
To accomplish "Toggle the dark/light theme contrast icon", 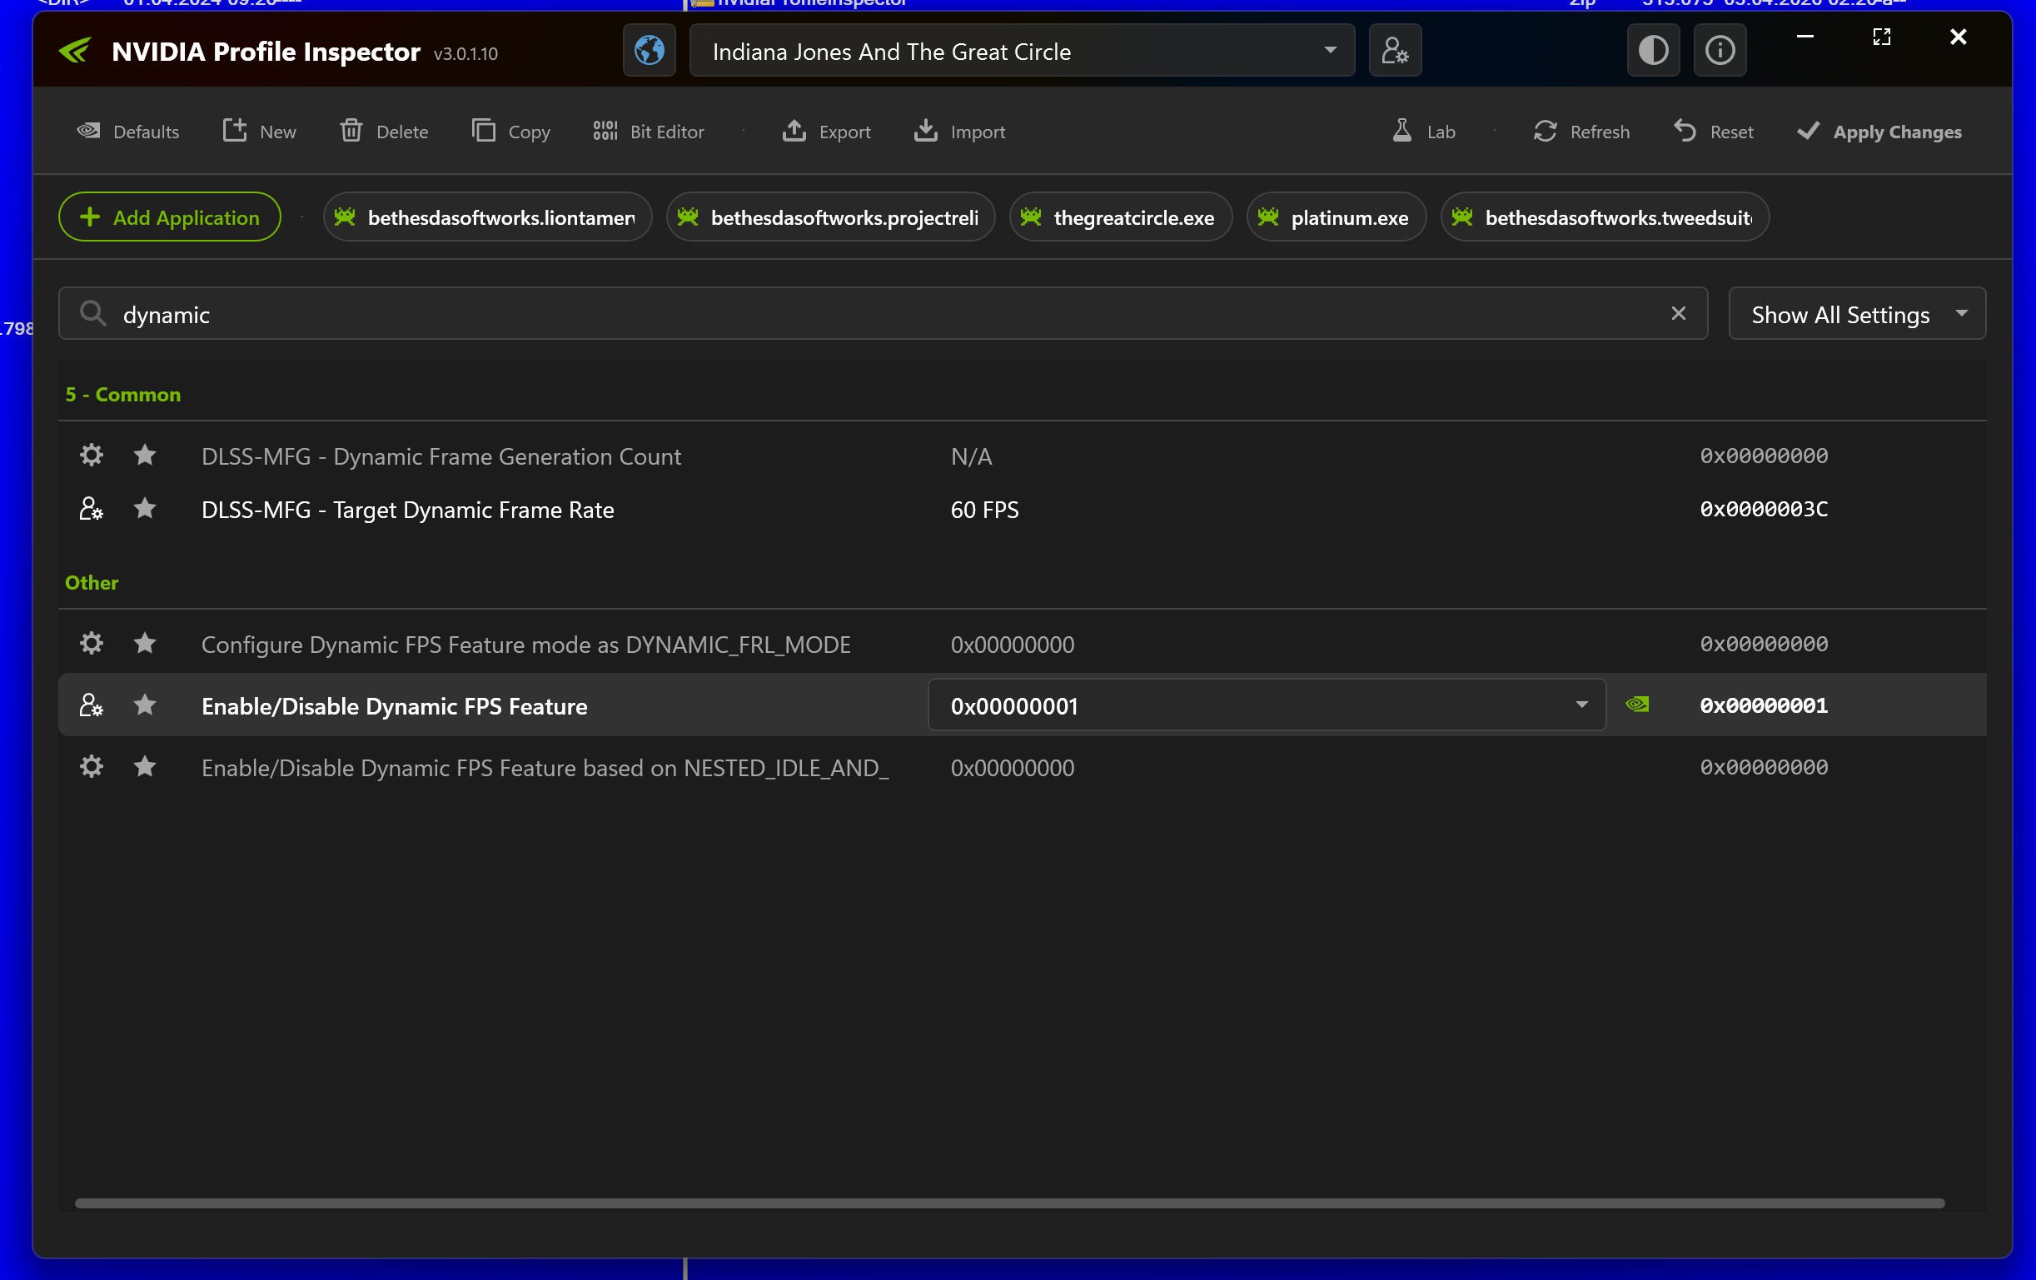I will pyautogui.click(x=1652, y=51).
